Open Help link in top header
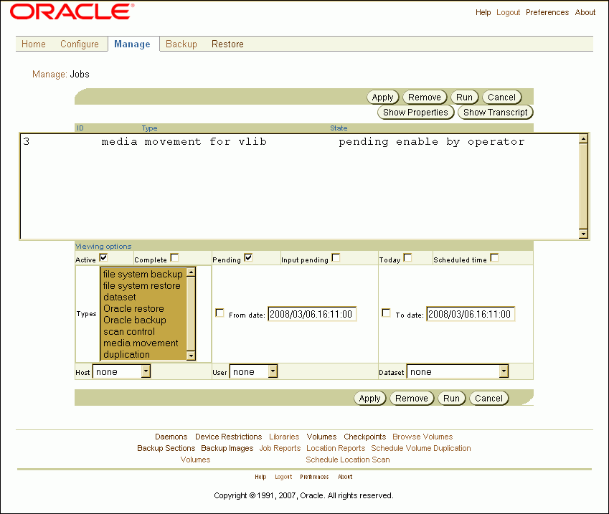Screen dimensions: 609x514 tap(483, 12)
